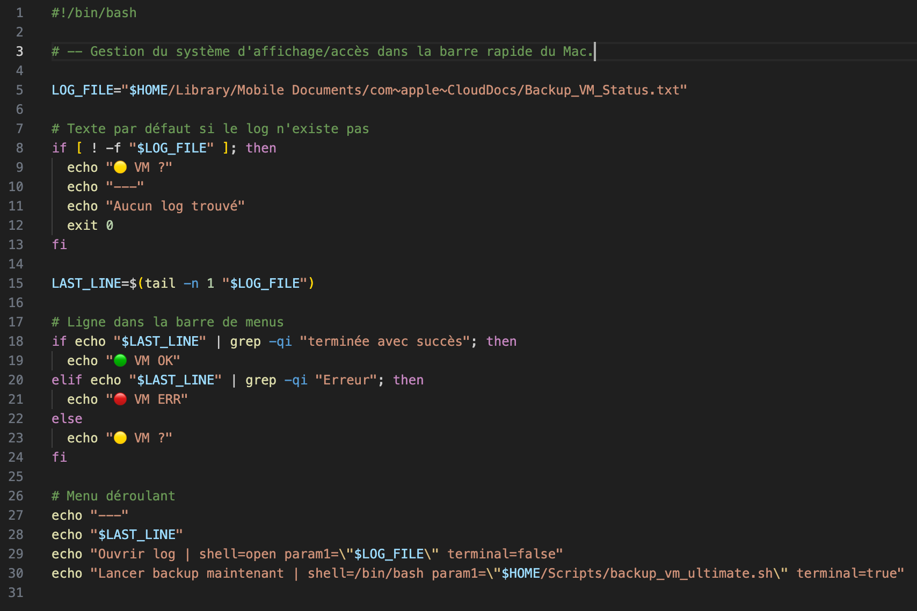Image resolution: width=917 pixels, height=611 pixels.
Task: Click the green circle emoji before VM OK
Action: point(120,360)
